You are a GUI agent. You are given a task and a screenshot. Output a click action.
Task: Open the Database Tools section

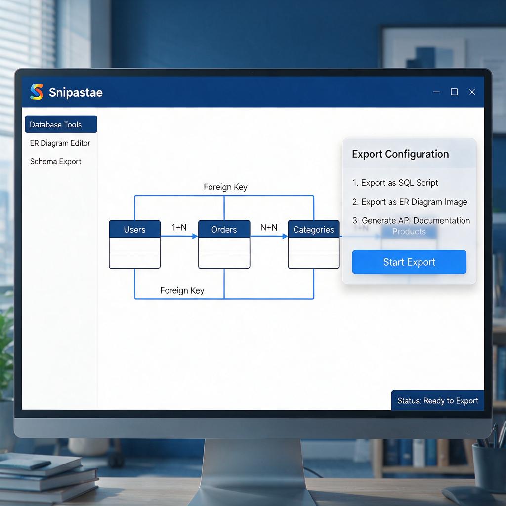(x=61, y=124)
